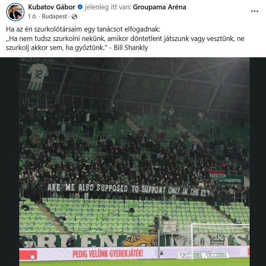
Task: Open the Groupama Aréna location link
Action: coord(160,7)
